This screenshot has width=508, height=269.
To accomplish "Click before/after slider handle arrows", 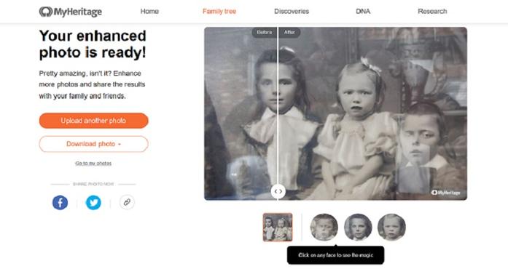I will (278, 191).
